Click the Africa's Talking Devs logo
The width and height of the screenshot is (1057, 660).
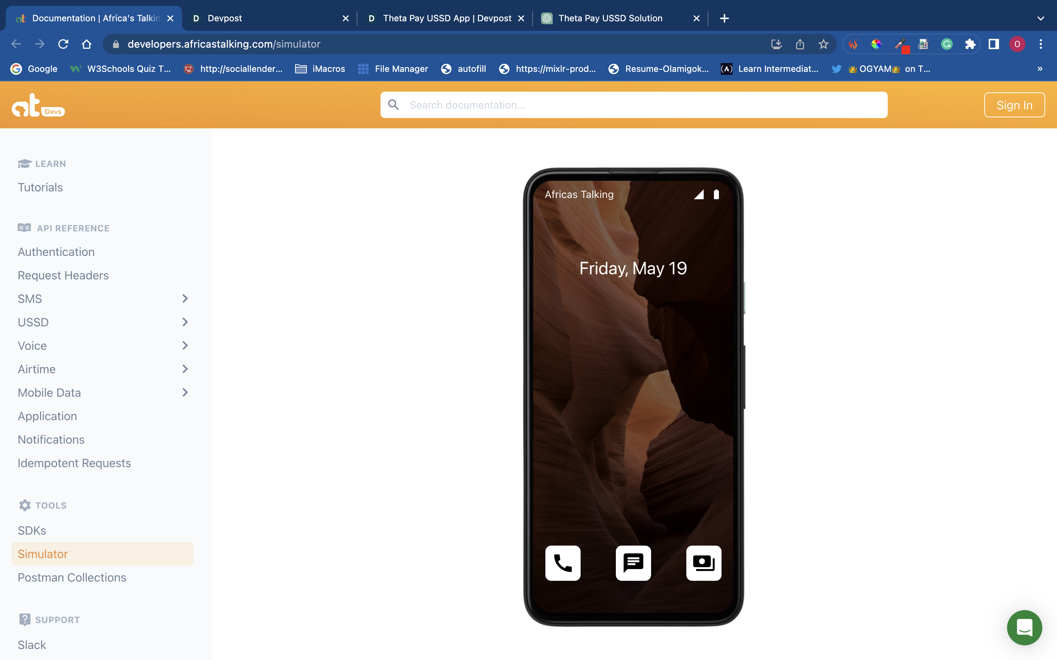(x=39, y=105)
